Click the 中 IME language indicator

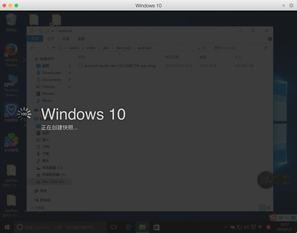point(260,227)
